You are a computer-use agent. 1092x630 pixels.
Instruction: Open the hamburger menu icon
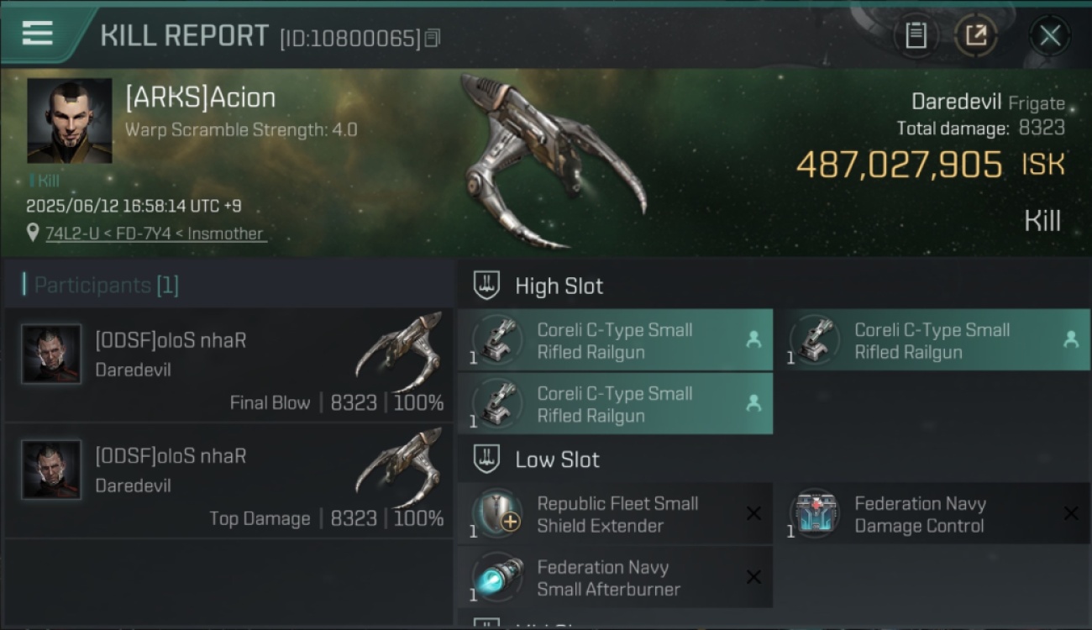[37, 34]
